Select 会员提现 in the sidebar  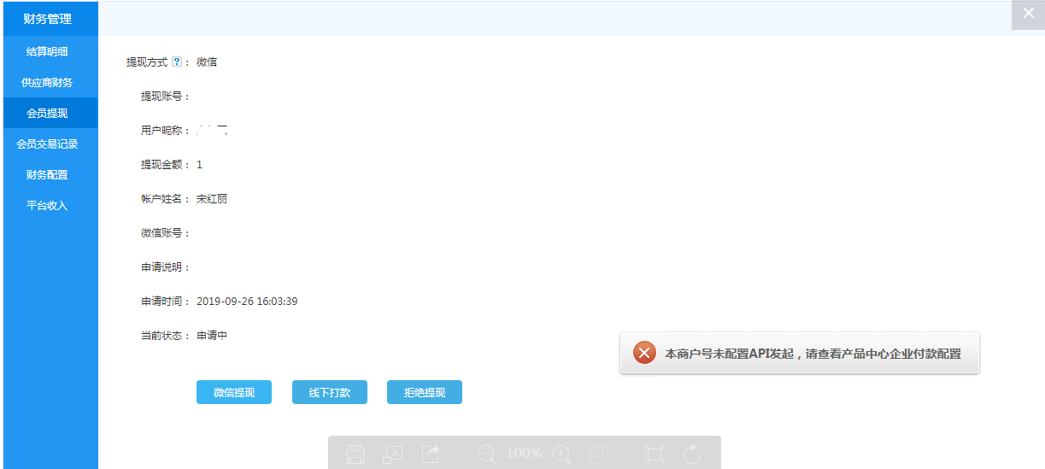pos(47,113)
